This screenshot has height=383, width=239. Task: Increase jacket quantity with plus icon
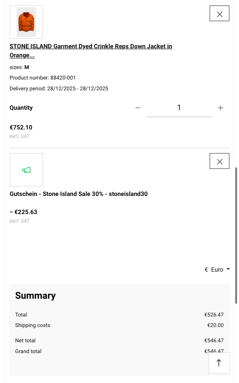pyautogui.click(x=221, y=108)
